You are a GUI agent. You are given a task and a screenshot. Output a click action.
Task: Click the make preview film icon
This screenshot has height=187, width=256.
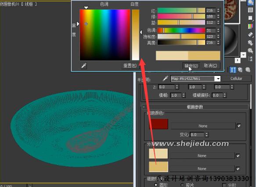click(x=250, y=35)
